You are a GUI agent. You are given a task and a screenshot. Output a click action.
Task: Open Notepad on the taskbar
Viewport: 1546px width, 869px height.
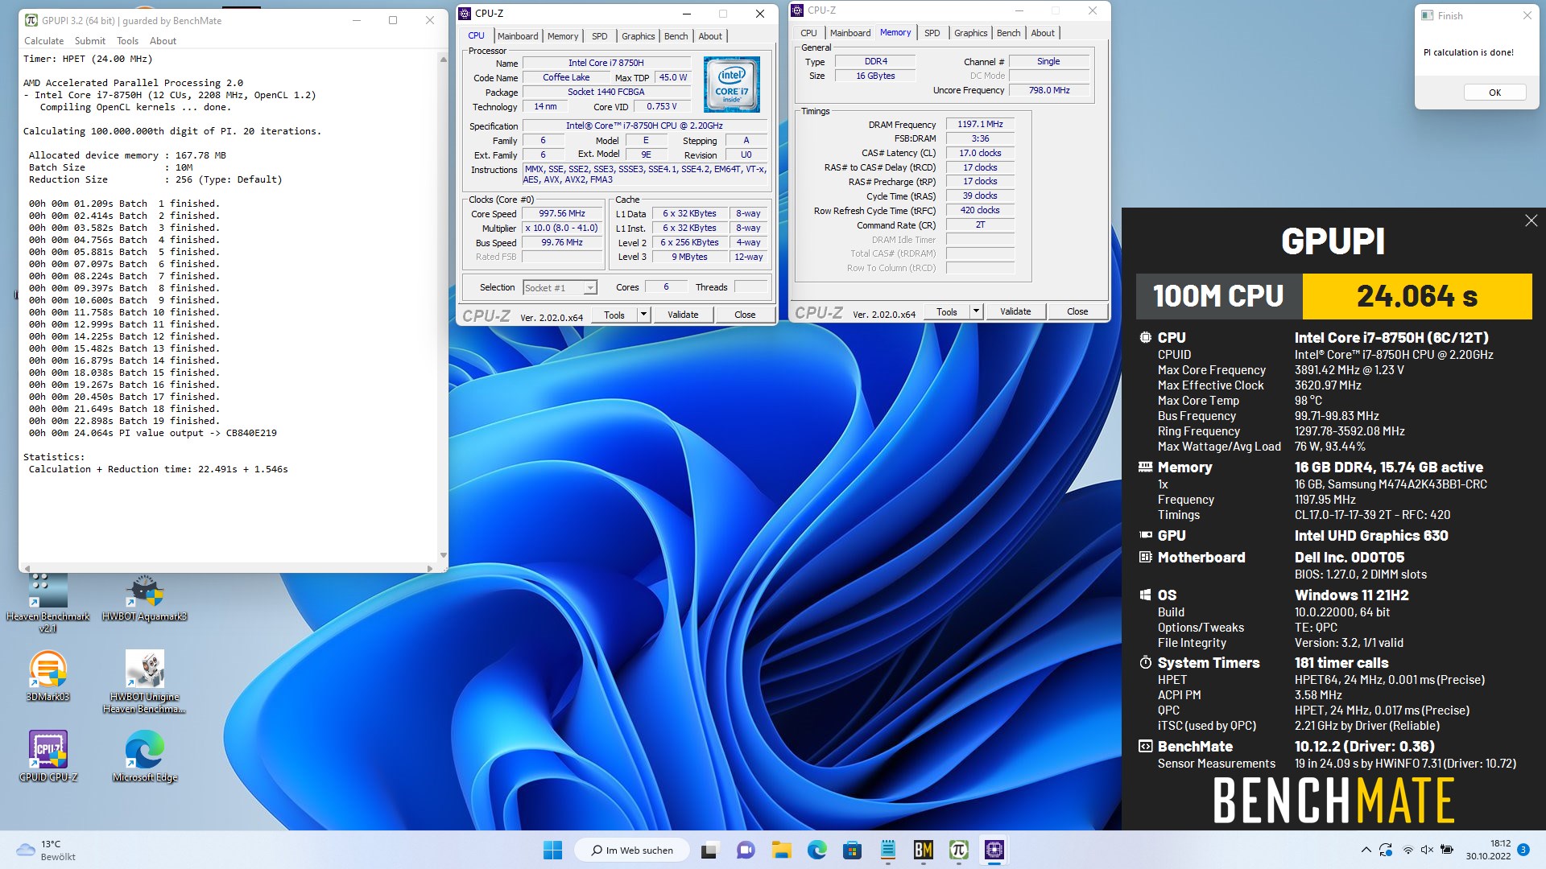click(887, 850)
